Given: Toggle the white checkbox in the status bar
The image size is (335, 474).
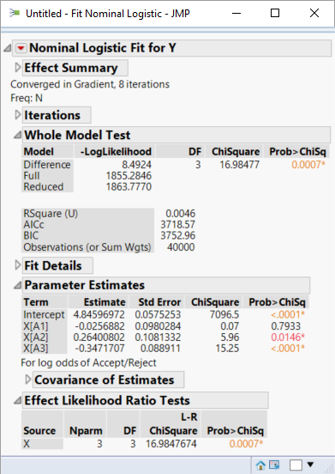Looking at the screenshot, I should pyautogui.click(x=296, y=465).
